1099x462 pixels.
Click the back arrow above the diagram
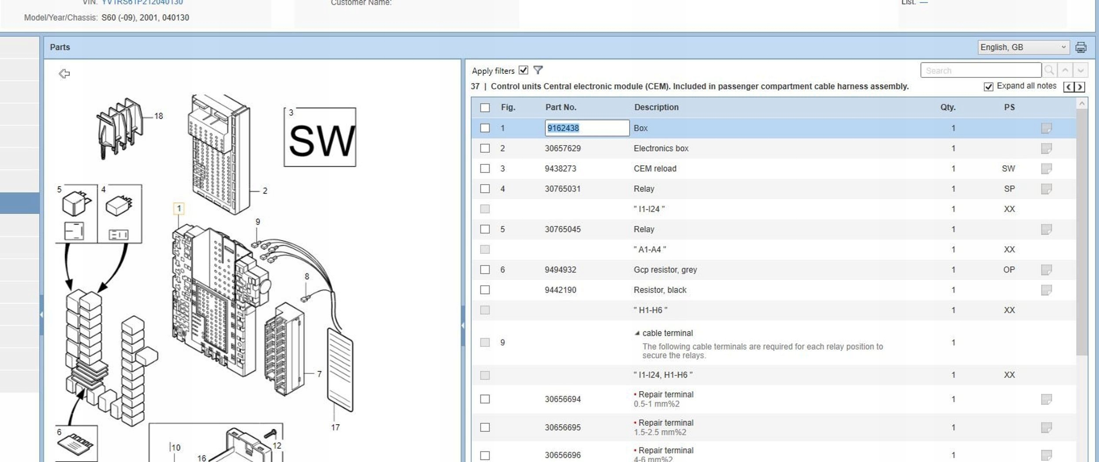[64, 73]
